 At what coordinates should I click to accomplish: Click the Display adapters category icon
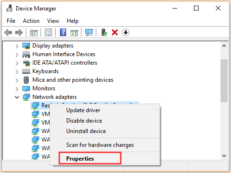point(26,46)
